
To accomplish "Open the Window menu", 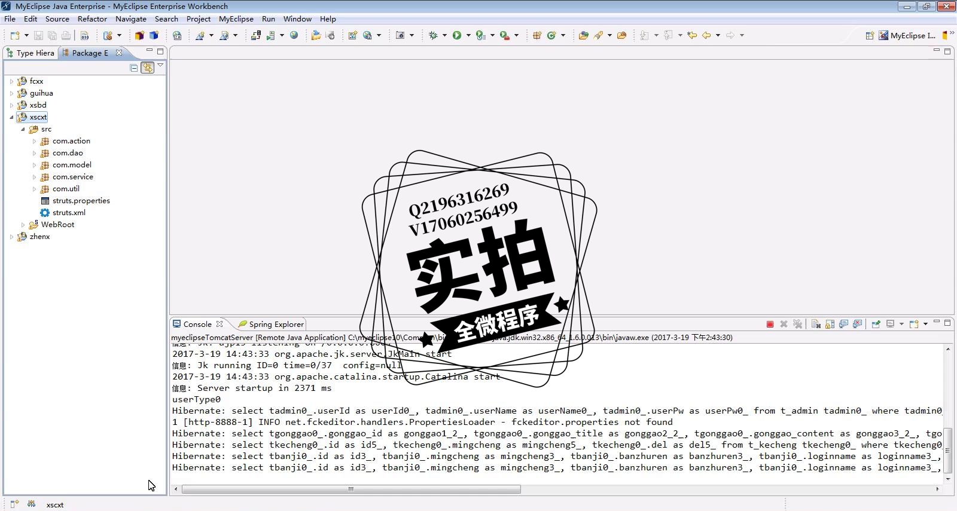I will (297, 19).
